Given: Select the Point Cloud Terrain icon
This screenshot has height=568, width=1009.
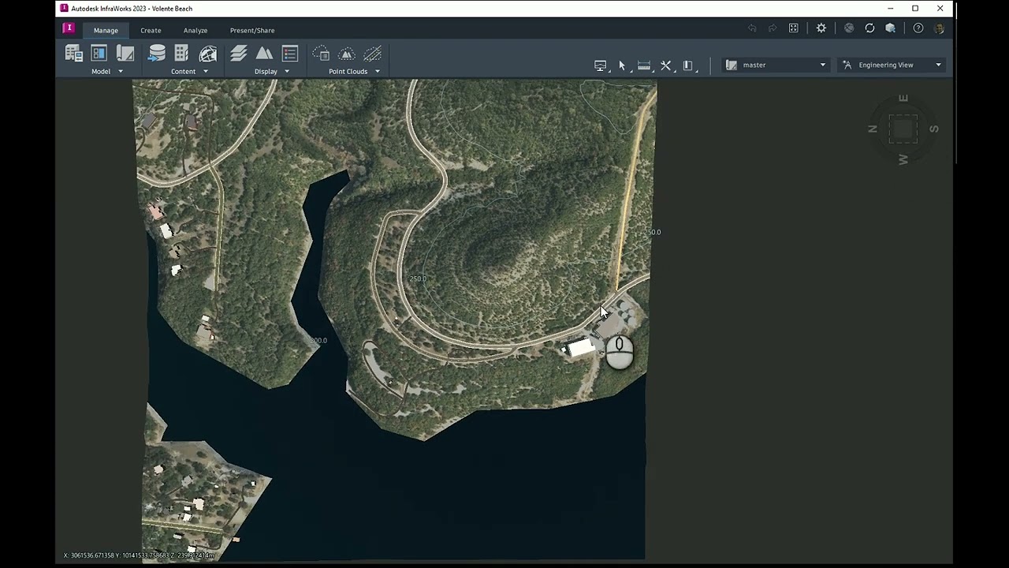Looking at the screenshot, I should pyautogui.click(x=347, y=54).
